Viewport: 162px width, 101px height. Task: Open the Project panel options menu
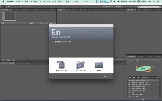[x=53, y=10]
